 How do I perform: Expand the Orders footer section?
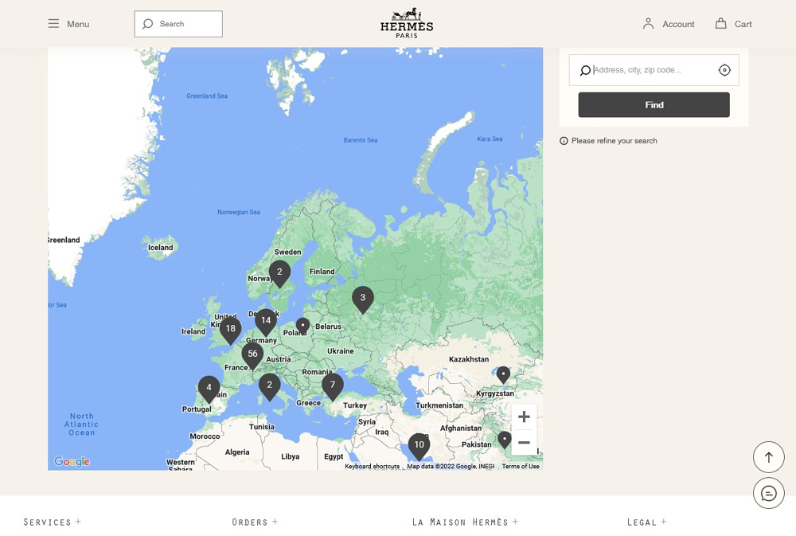click(x=255, y=522)
